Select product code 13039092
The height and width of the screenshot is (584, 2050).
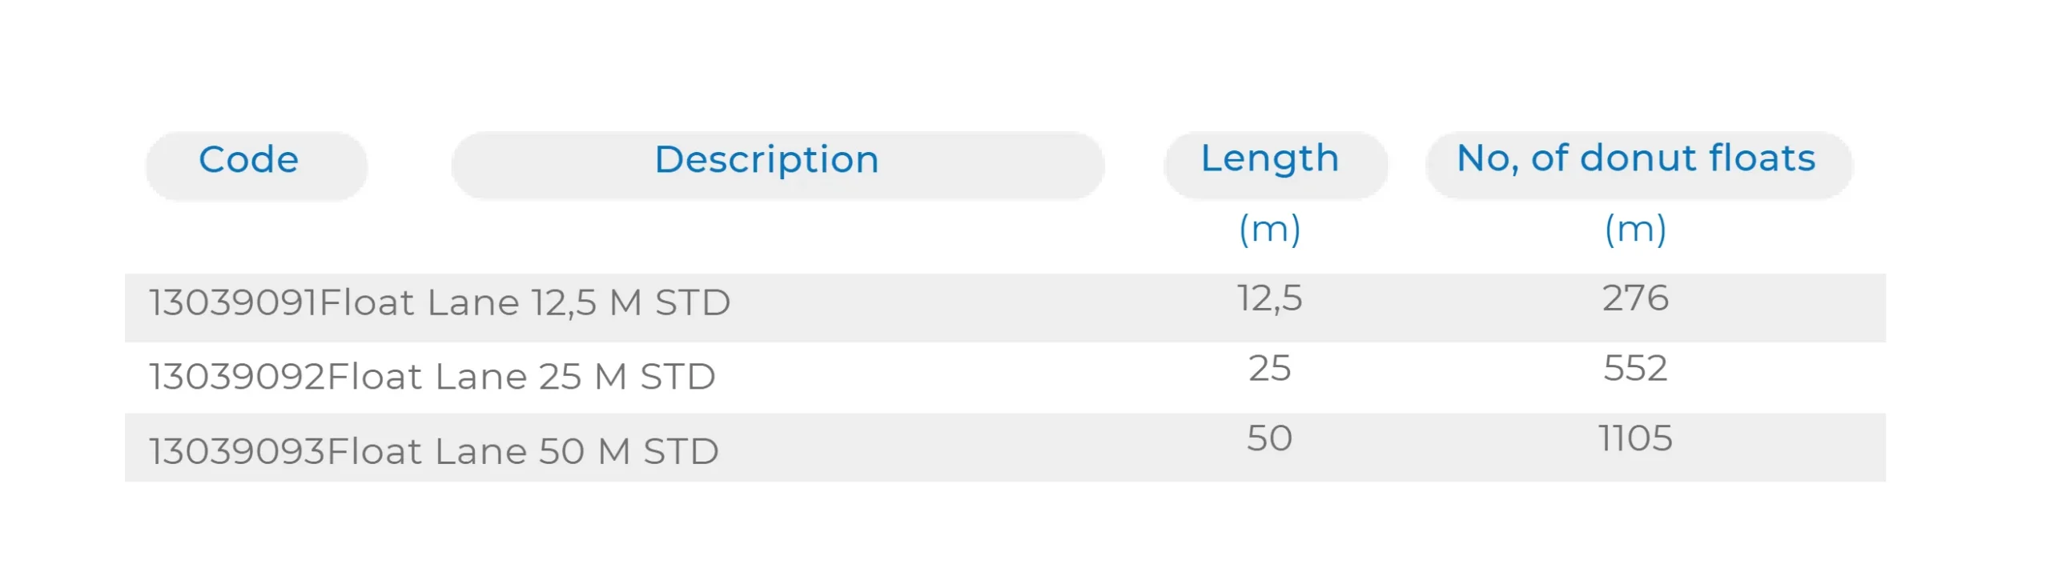click(238, 377)
